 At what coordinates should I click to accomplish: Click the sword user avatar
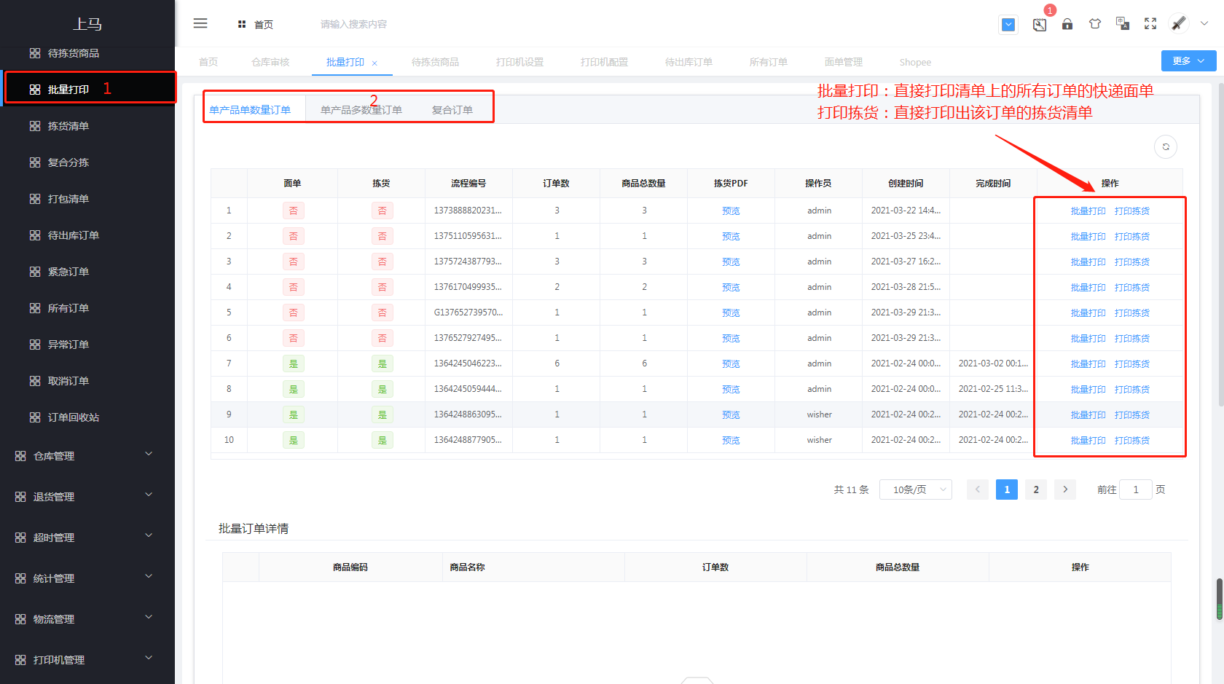[1178, 23]
